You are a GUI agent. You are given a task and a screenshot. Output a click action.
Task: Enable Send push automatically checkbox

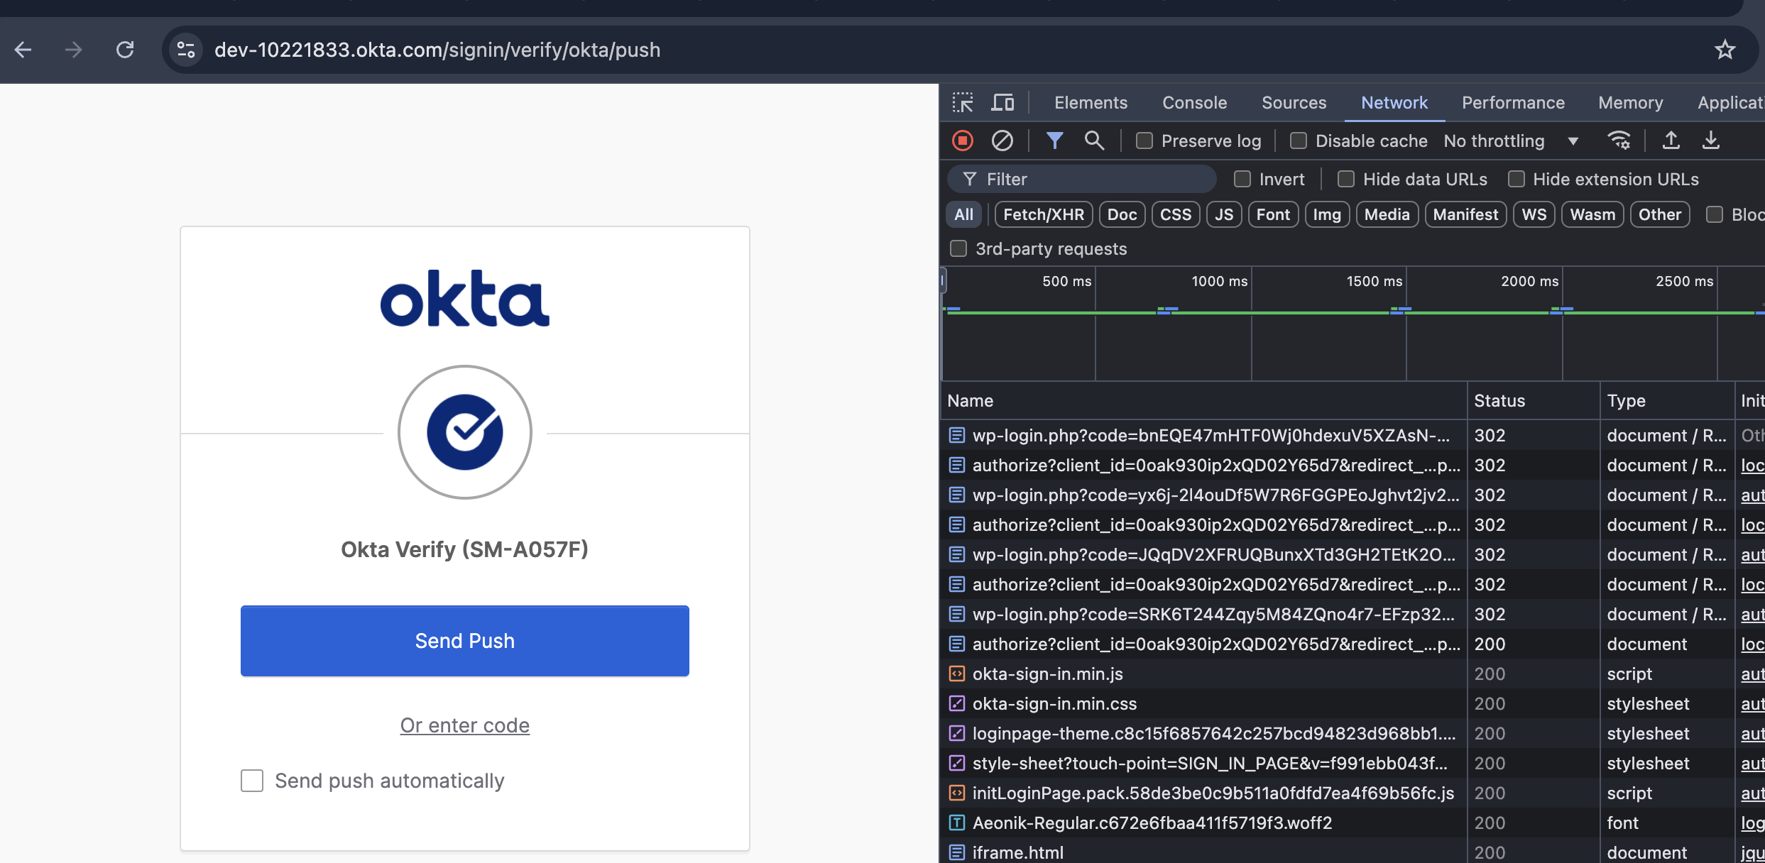coord(252,781)
